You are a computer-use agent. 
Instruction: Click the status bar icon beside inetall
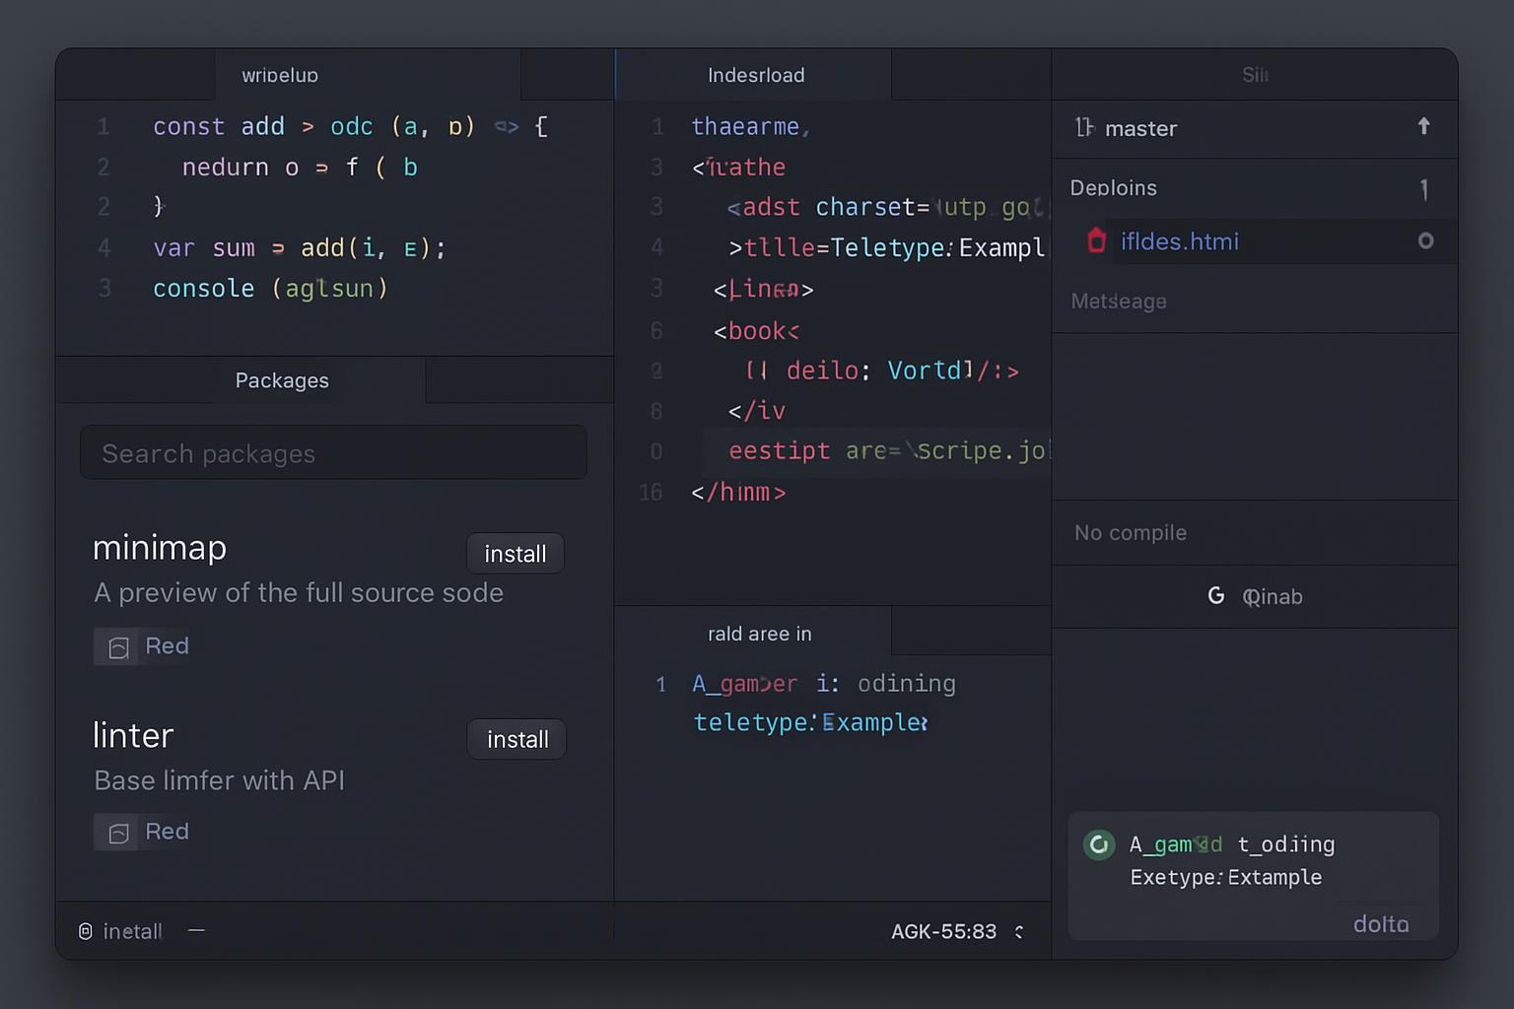(86, 931)
